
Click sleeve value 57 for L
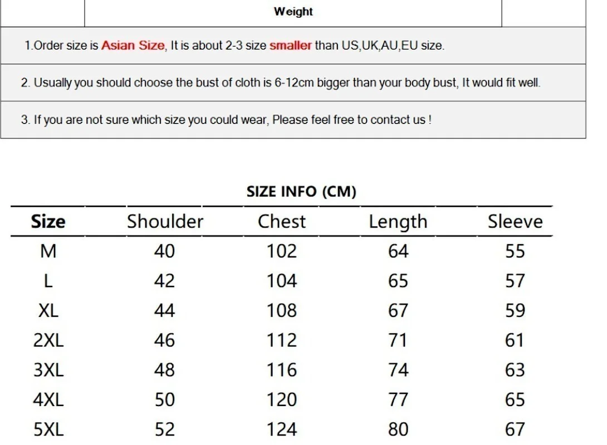pyautogui.click(x=515, y=281)
